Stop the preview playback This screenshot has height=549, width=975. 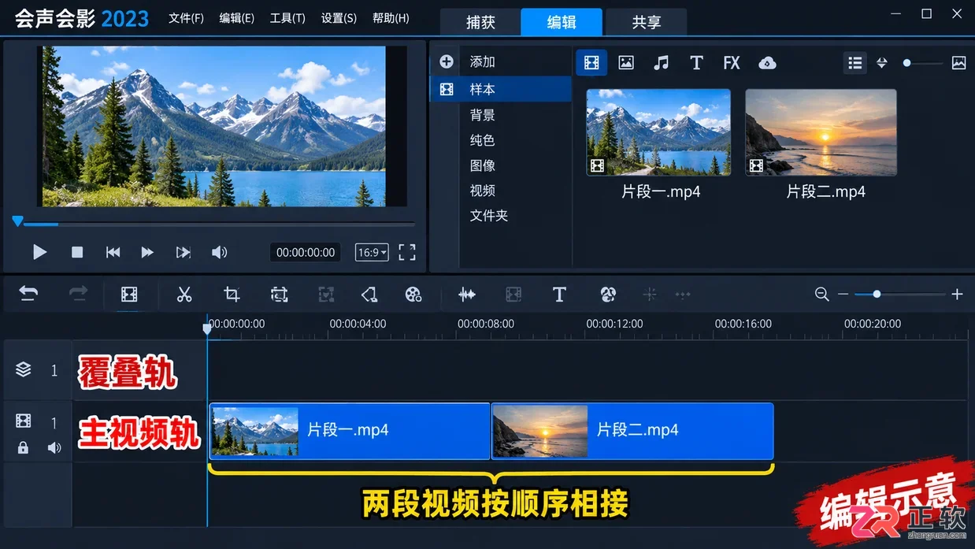click(77, 252)
